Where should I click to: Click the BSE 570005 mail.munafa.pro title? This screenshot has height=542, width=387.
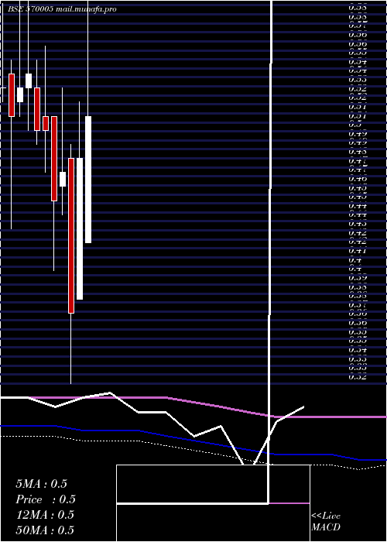pos(62,9)
